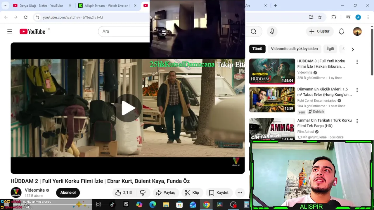Switch to the Derya Uluğ - Nefes tab
This screenshot has width=374, height=210.
pos(41,6)
